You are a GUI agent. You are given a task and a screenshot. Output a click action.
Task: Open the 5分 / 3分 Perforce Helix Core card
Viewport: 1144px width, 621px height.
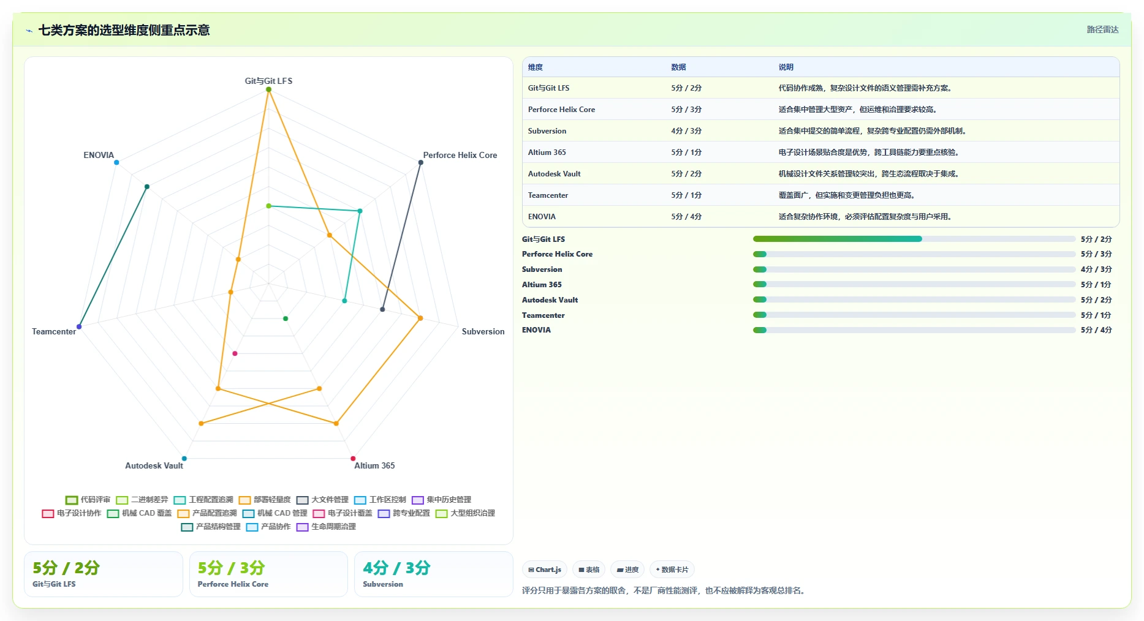268,574
